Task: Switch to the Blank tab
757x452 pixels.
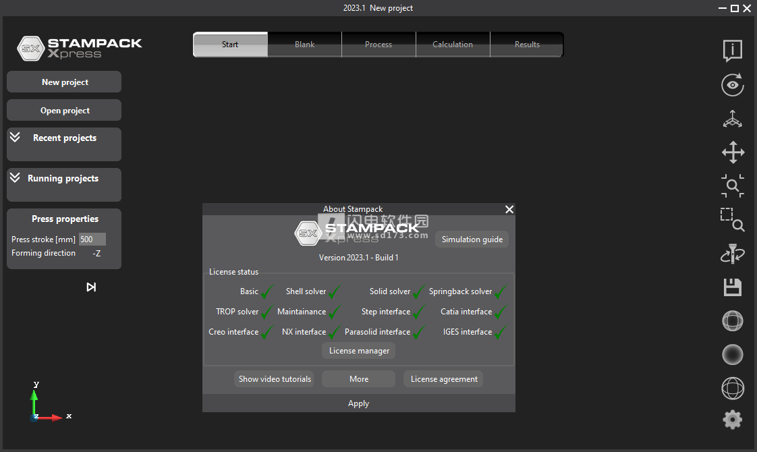Action: 304,45
